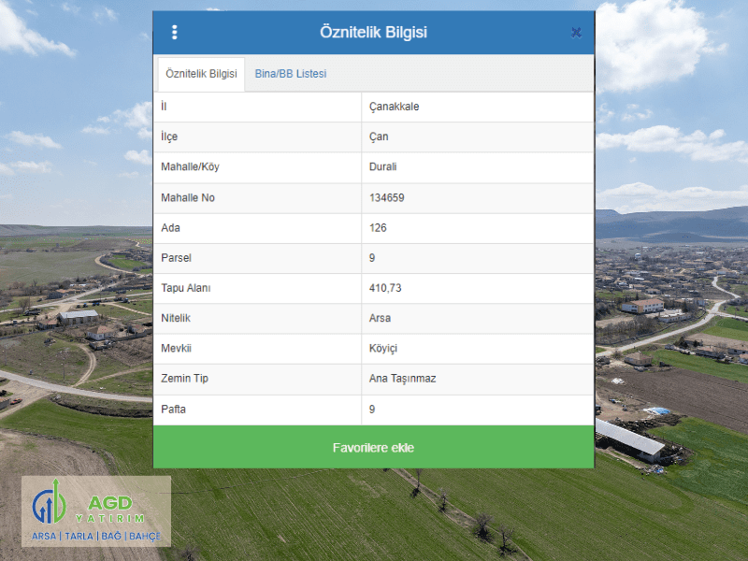Close the Öznitelik Bilgisi dialog
748x561 pixels.
[x=576, y=33]
